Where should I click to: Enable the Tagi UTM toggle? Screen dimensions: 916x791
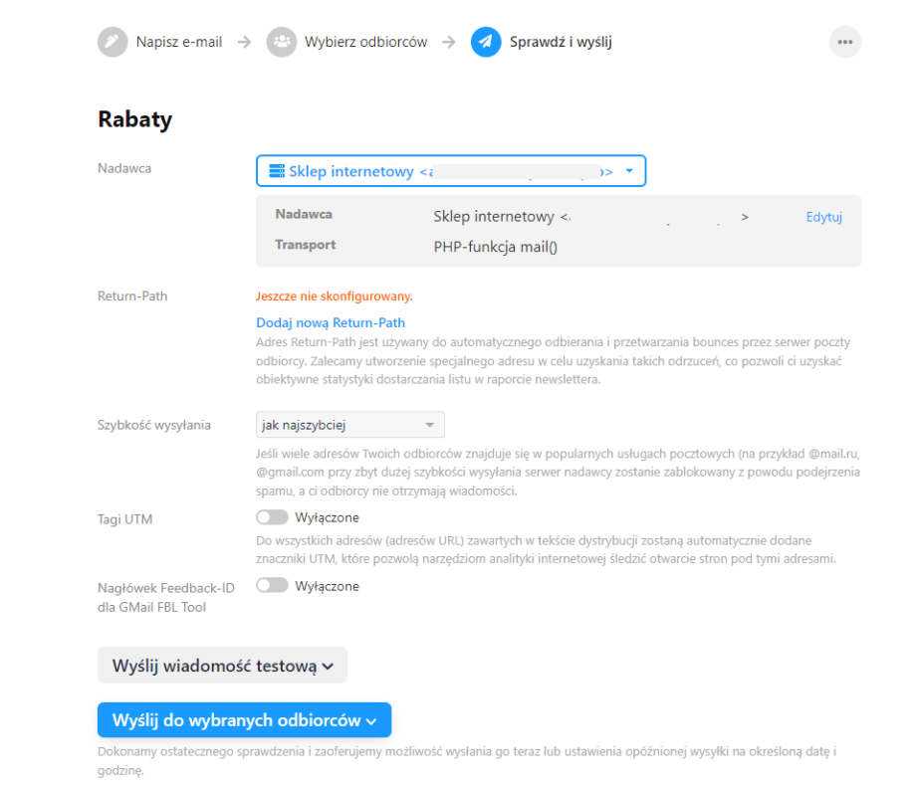(x=272, y=517)
